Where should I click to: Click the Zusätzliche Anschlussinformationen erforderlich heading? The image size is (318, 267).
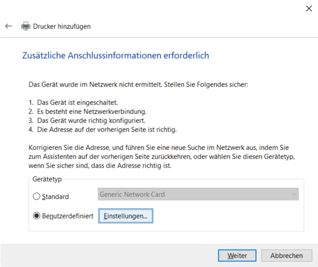coord(115,55)
